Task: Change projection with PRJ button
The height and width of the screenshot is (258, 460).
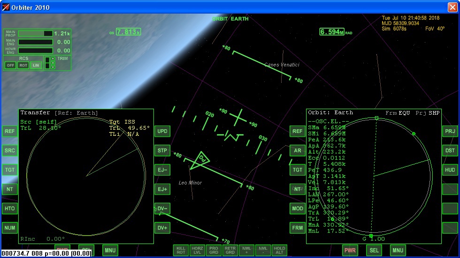Action: (450, 131)
